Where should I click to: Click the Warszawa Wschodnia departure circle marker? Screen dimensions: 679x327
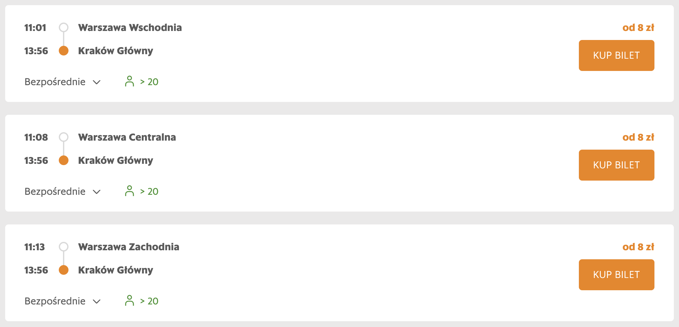tap(64, 27)
